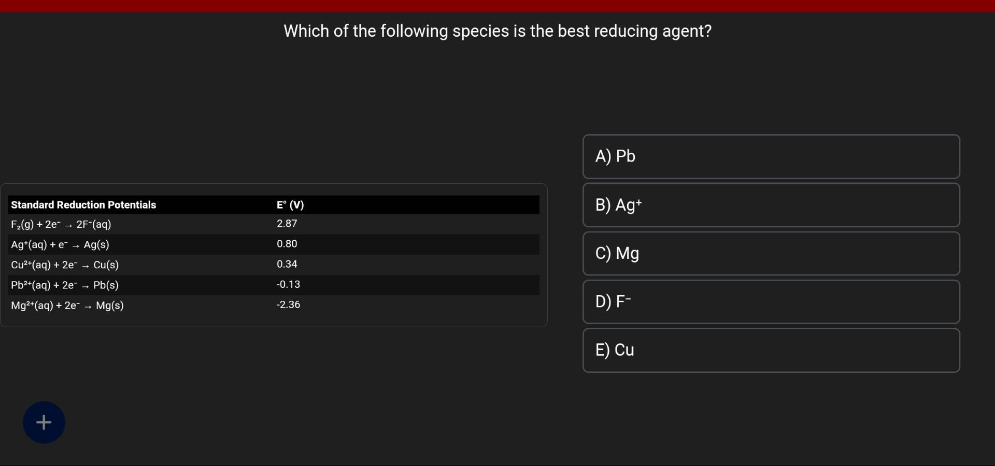Select answer A) Pb
Image resolution: width=995 pixels, height=466 pixels.
tap(771, 156)
